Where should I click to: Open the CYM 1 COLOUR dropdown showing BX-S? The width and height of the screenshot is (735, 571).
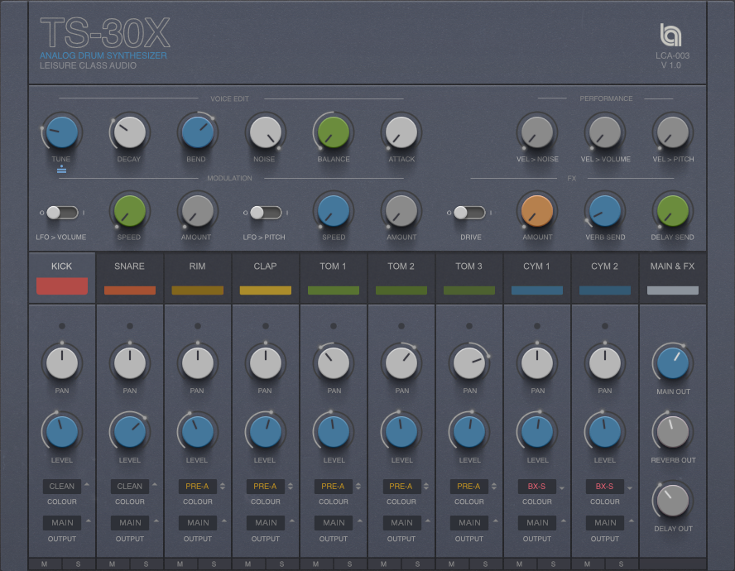536,486
